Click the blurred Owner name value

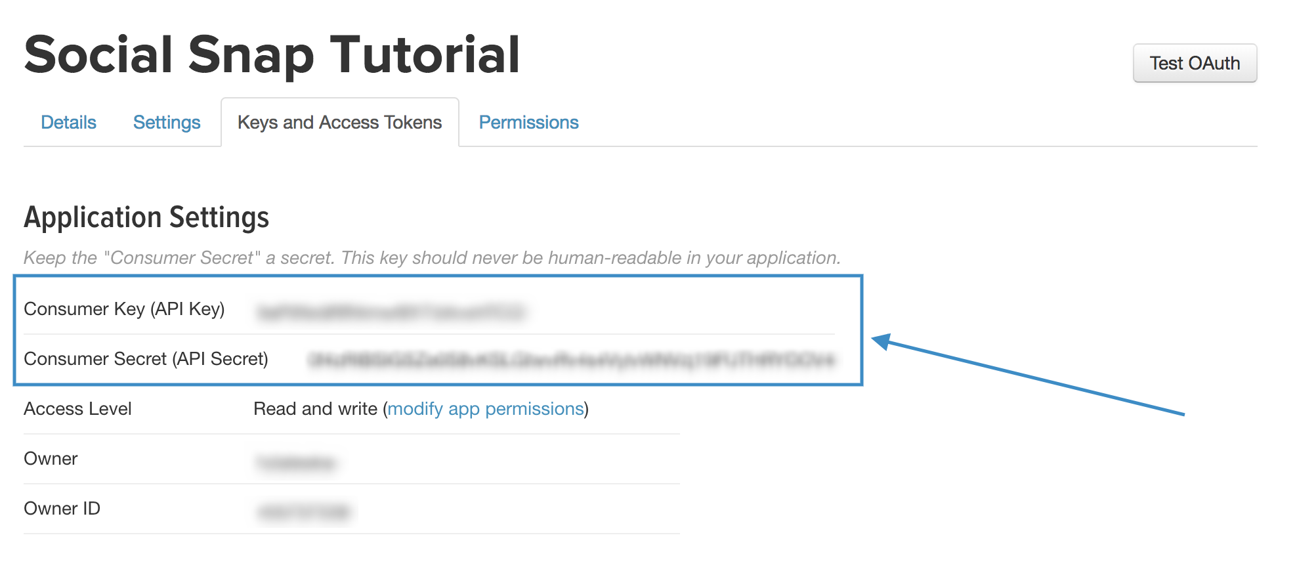point(296,463)
